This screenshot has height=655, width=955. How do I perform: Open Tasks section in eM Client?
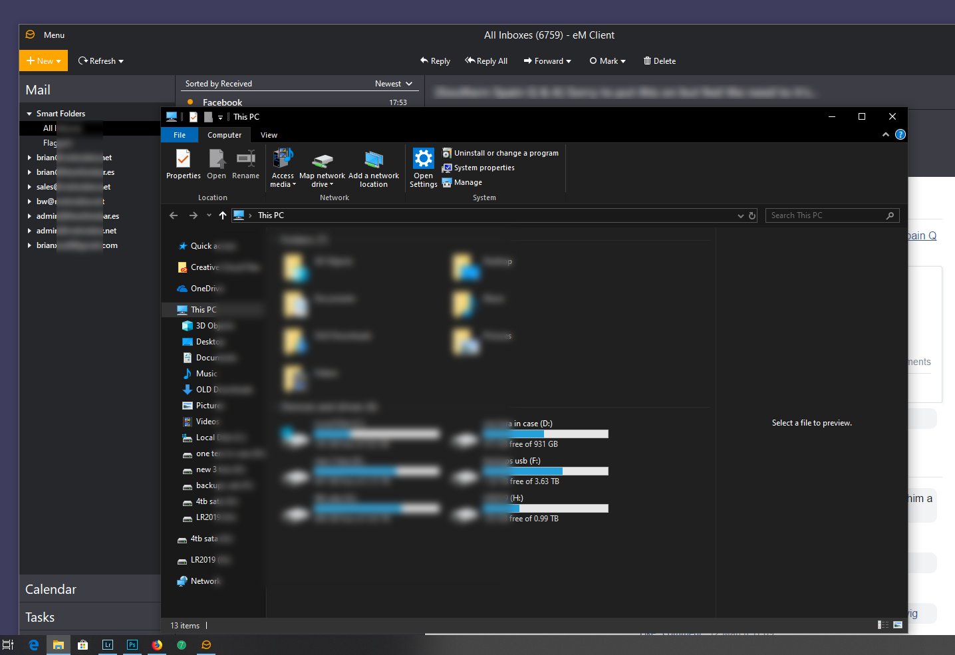coord(90,617)
